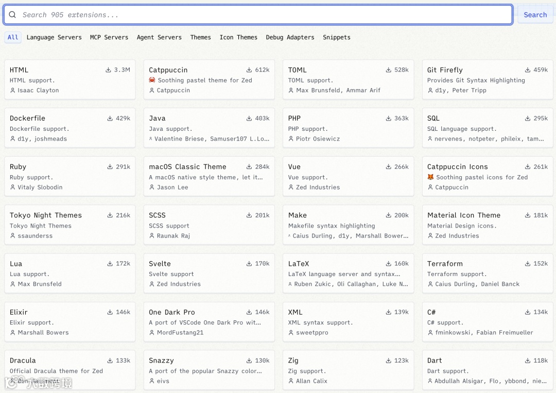The image size is (556, 393).
Task: Click the author icon beside Piotr Osiewicz
Action: (x=291, y=139)
